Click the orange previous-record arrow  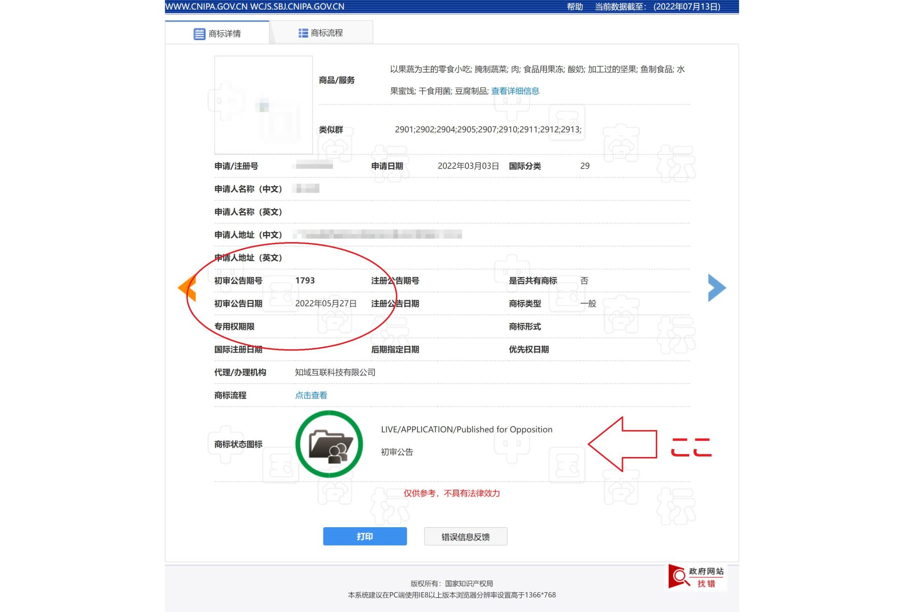click(187, 287)
